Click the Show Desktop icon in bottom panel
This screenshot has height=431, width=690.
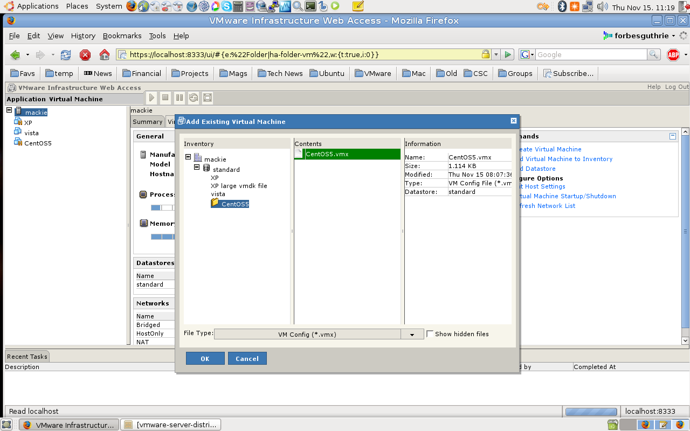(x=6, y=425)
